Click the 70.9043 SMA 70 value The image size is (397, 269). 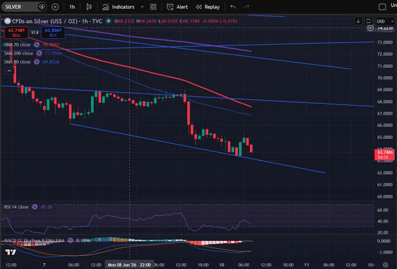[51, 45]
